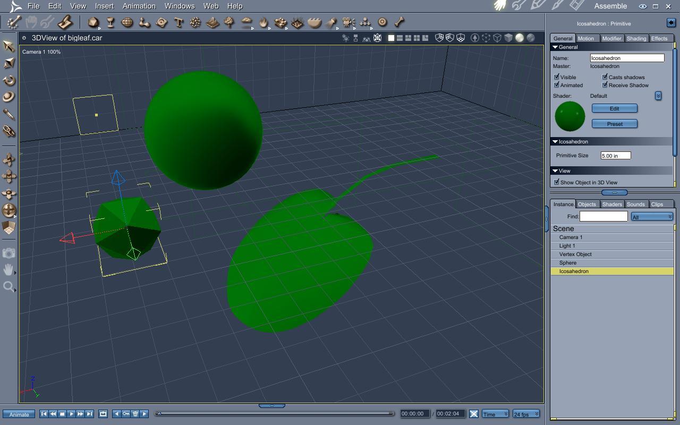
Task: Click the green shader preview sphere
Action: click(570, 116)
